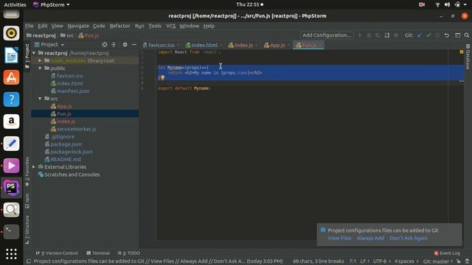
Task: Open the PhpStorm icon in the dock
Action: (x=12, y=188)
